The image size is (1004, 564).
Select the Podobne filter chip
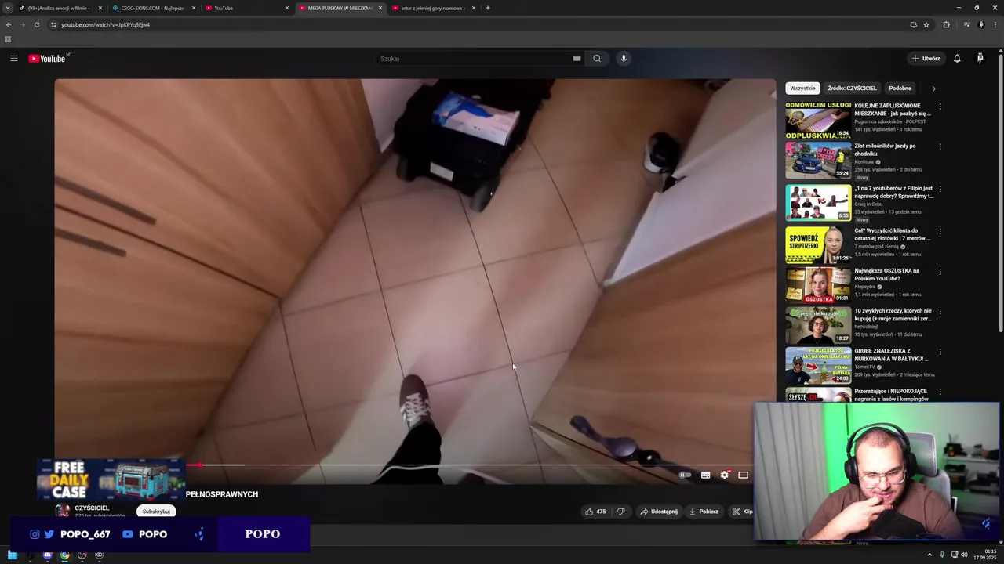click(900, 89)
